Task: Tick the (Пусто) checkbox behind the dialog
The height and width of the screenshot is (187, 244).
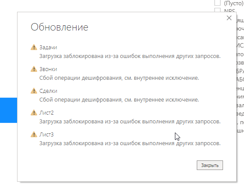Action: click(x=217, y=3)
